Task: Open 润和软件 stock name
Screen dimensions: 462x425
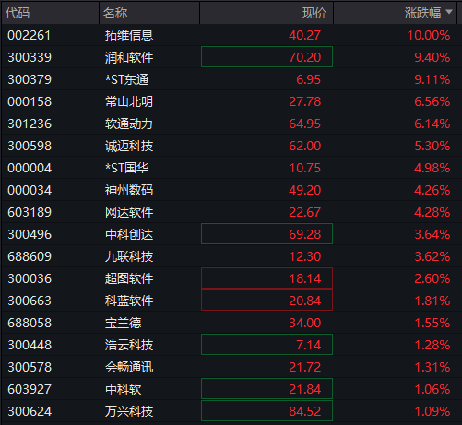Action: pos(129,57)
